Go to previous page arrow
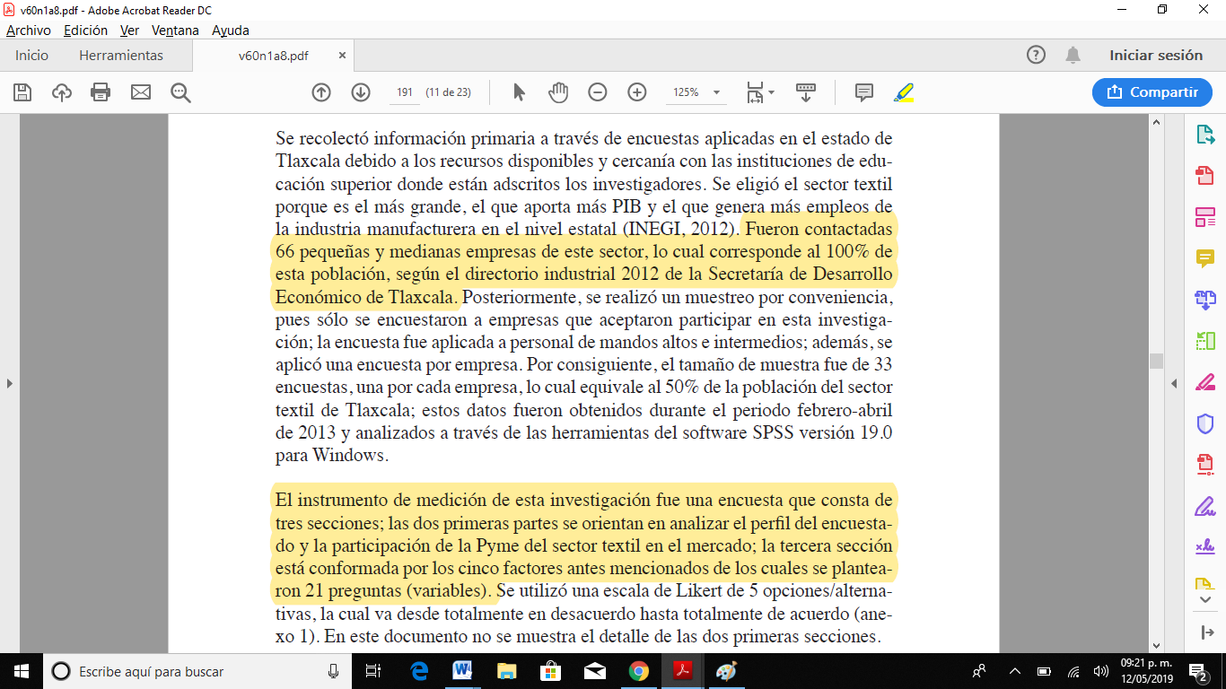 (321, 92)
